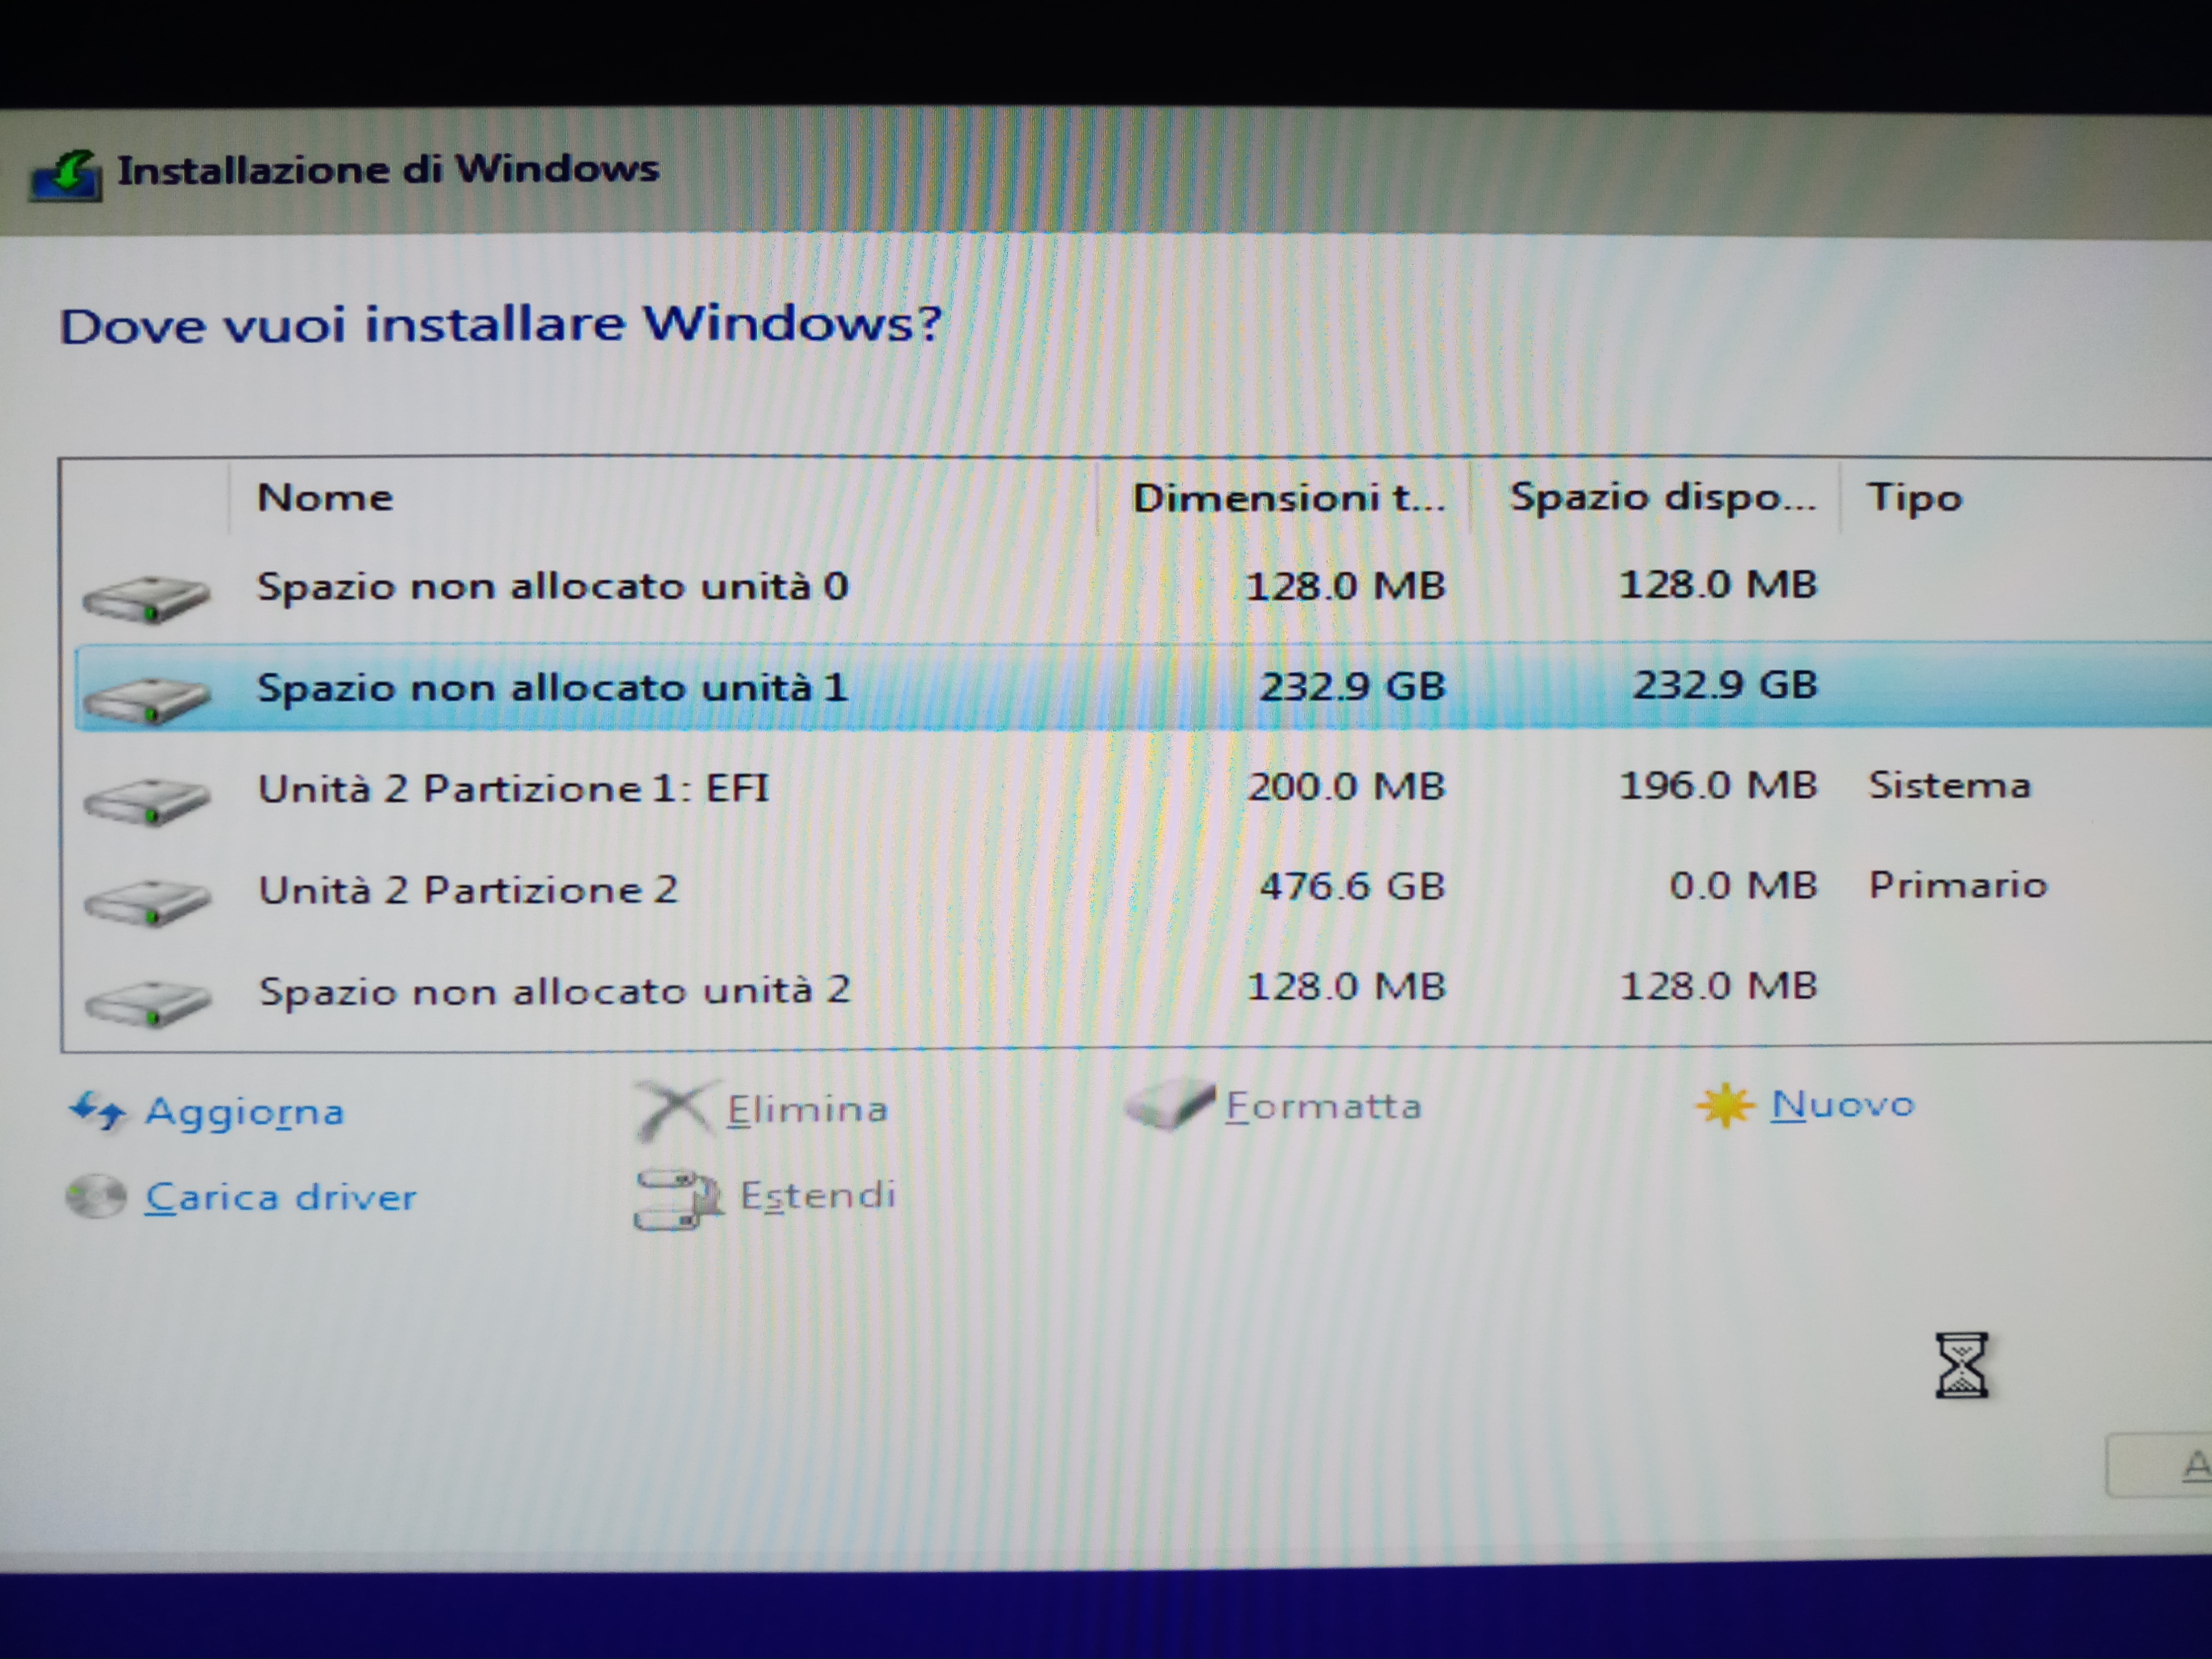Select Spazio non allocato unità 1 row

tap(1143, 687)
